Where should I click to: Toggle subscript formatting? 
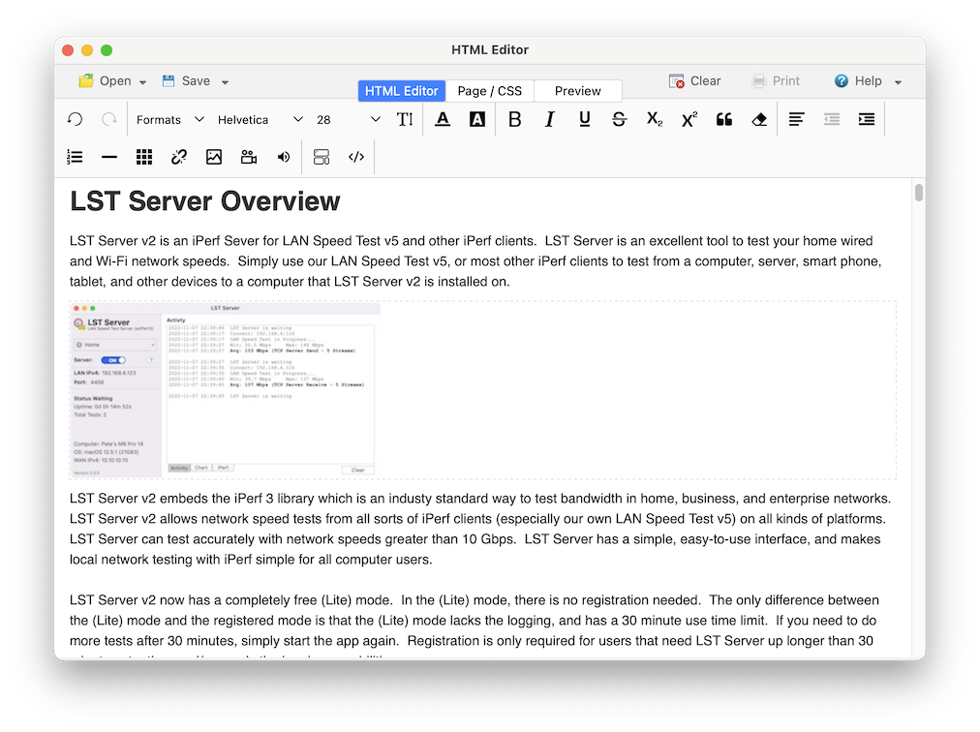655,119
